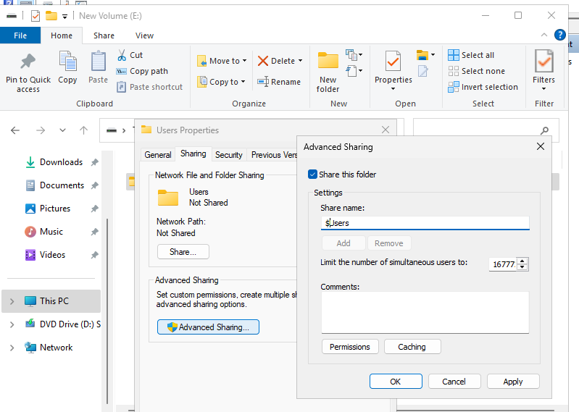Increase simultaneous users with up arrow
This screenshot has width=579, height=412.
pos(522,261)
